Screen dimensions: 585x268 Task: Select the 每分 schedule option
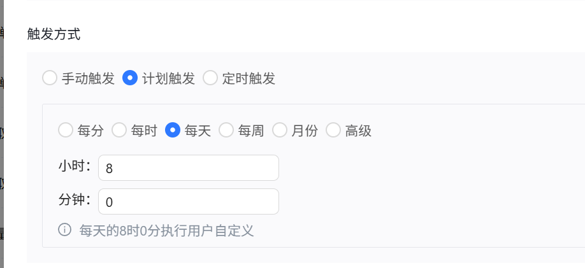tap(66, 130)
